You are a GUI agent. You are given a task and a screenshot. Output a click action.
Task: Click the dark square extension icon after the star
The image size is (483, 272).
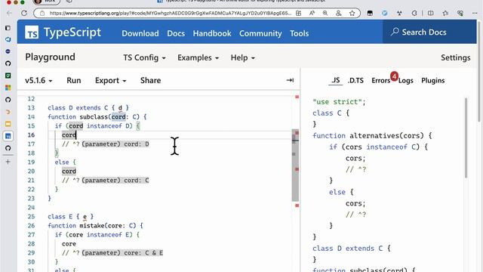pos(370,14)
